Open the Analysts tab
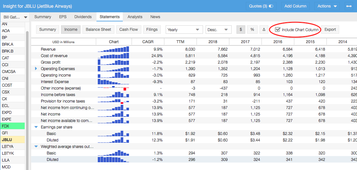This screenshot has height=170, width=357. [135, 17]
